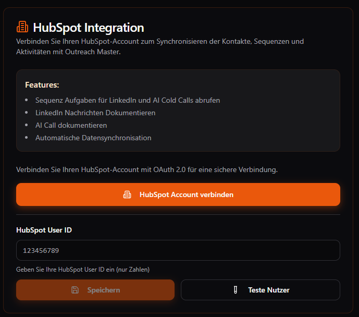Select feature 'Automatische Datensynchronisation'
Screen dimensions: 359x317
(93, 138)
